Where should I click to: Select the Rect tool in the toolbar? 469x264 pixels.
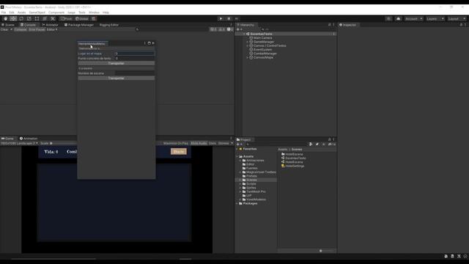click(x=37, y=18)
